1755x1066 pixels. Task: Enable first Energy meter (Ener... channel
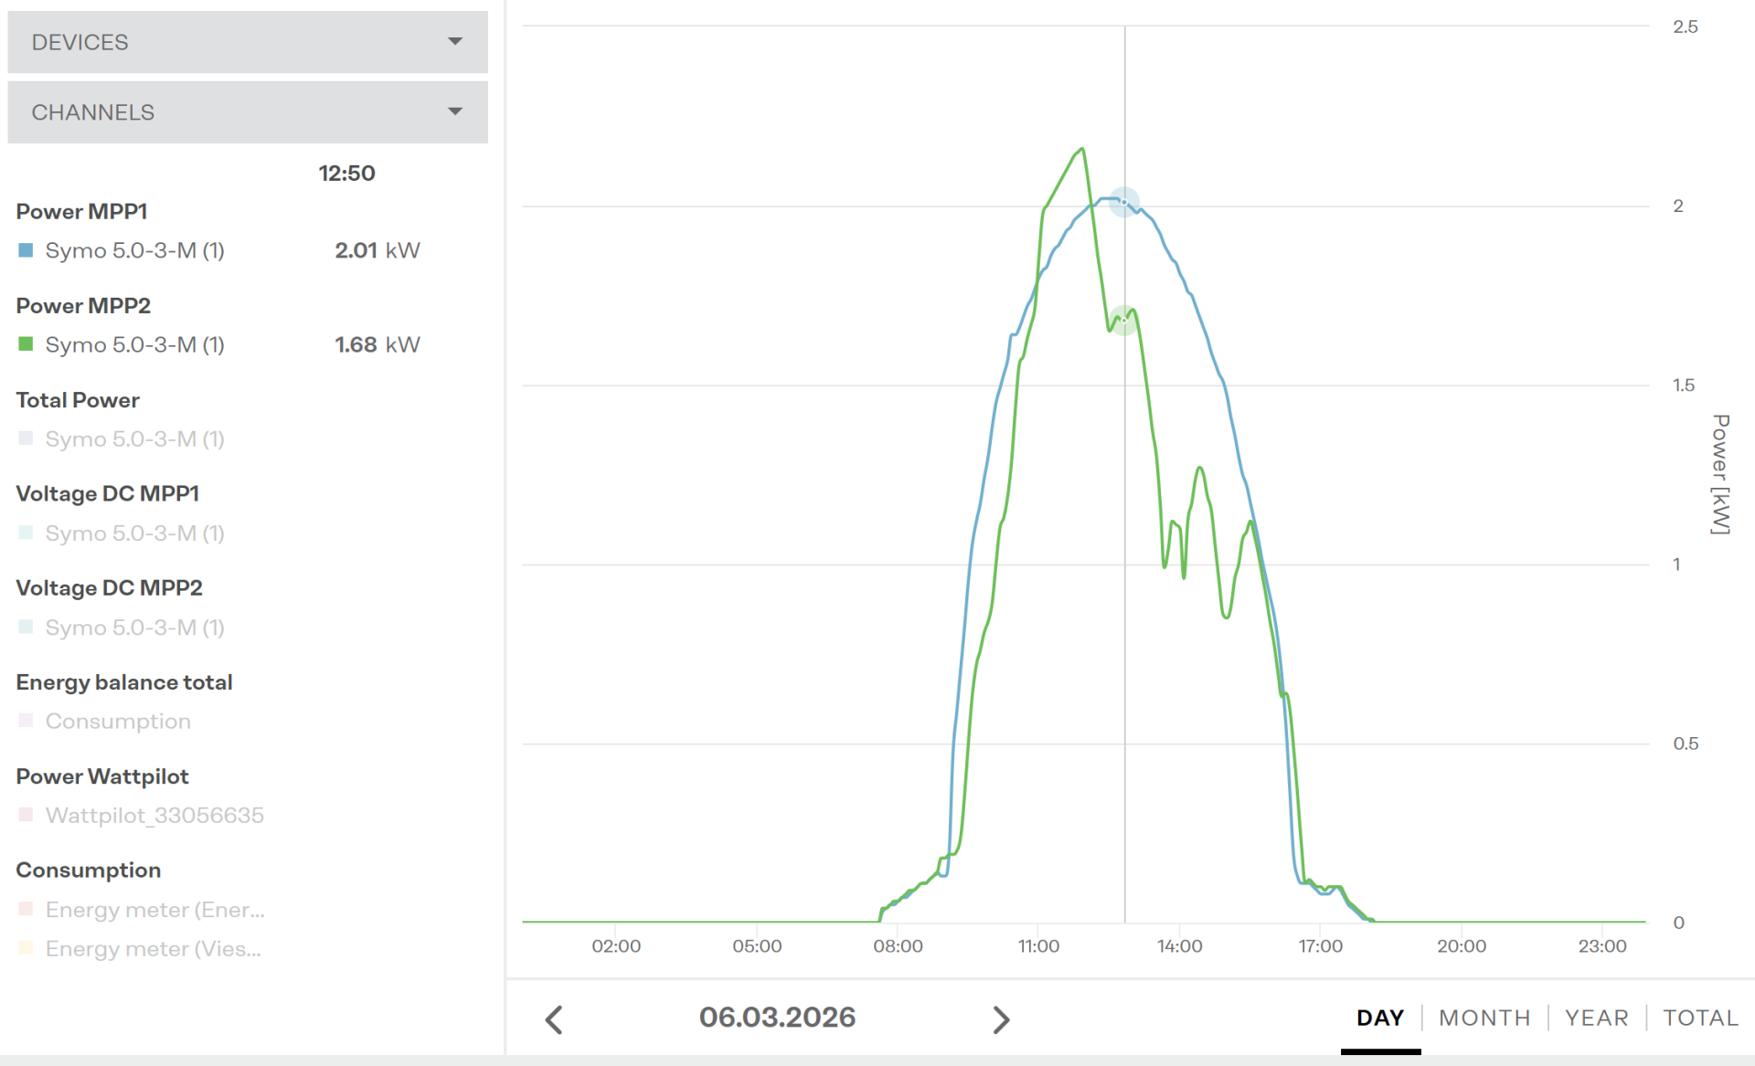click(x=154, y=910)
